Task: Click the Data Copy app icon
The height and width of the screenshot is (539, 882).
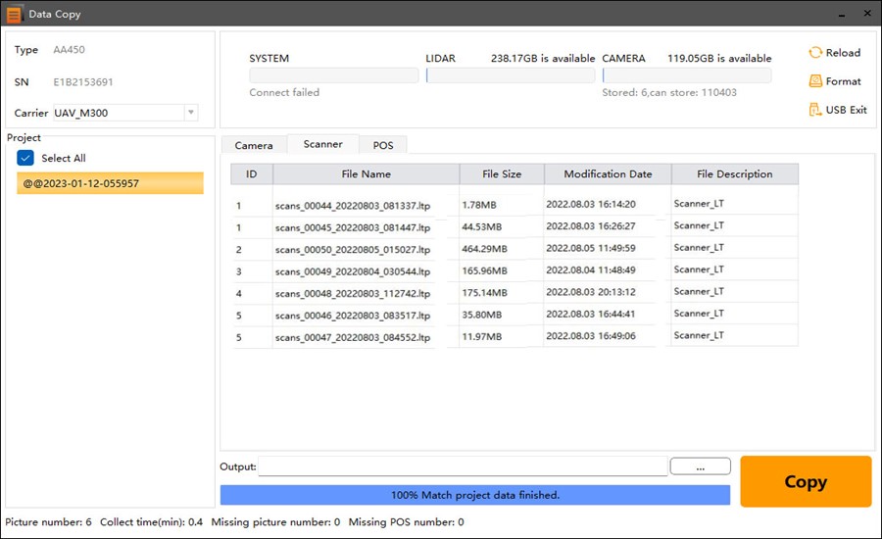Action: 14,14
